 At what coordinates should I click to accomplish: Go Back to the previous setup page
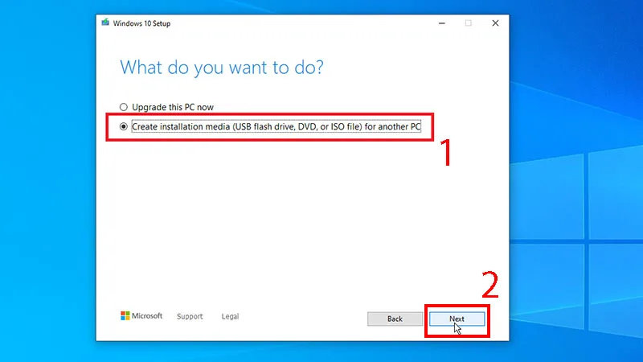click(395, 319)
